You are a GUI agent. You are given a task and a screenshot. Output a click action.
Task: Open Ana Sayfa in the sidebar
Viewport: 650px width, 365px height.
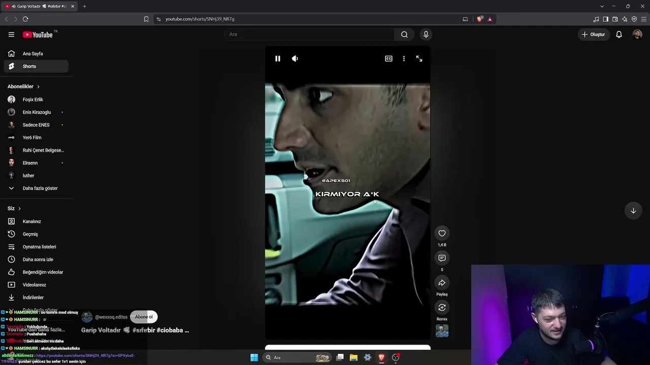coord(36,54)
